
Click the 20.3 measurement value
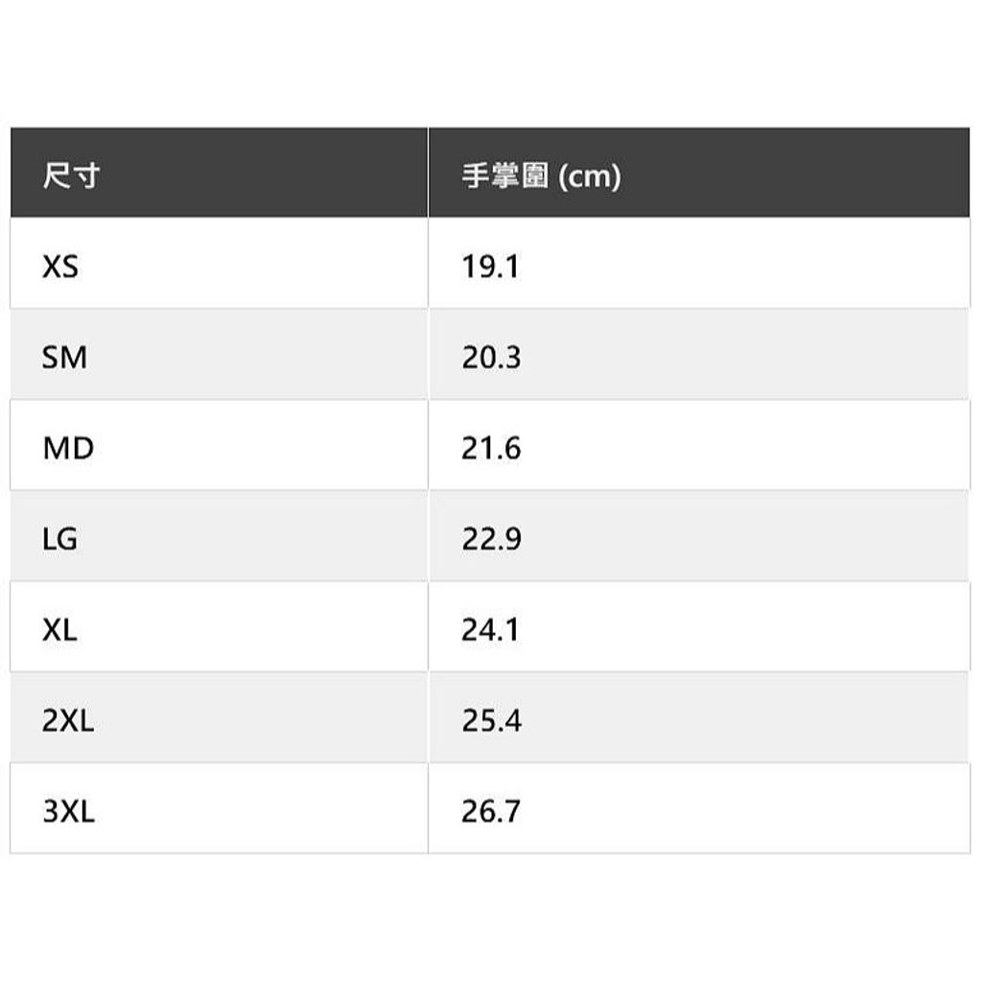click(491, 357)
